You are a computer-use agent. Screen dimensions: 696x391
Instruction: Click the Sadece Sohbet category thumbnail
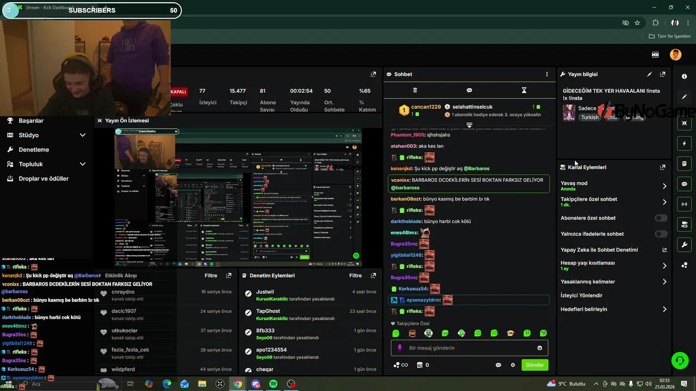click(569, 112)
